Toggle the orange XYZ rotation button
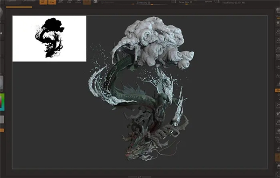 pyautogui.click(x=278, y=90)
